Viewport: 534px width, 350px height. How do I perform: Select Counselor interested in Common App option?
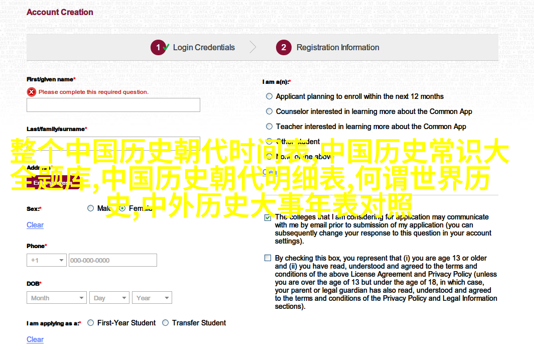(x=269, y=111)
